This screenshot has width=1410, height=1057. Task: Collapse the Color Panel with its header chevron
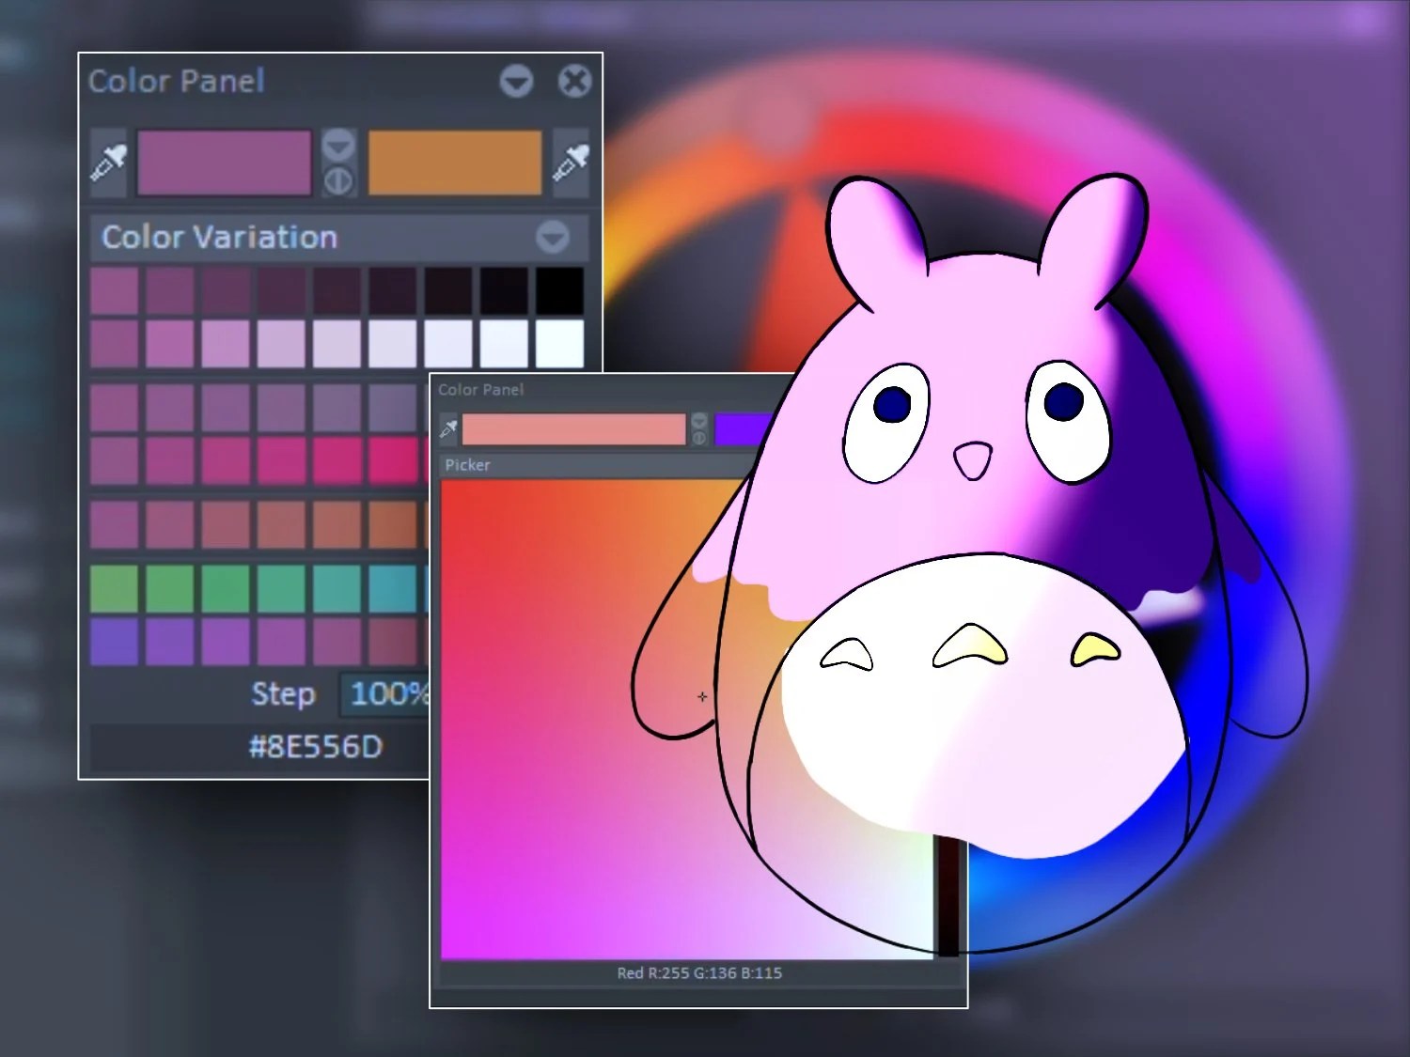[515, 81]
